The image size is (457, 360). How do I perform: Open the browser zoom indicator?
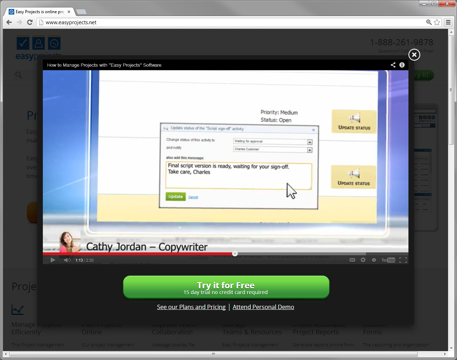pyautogui.click(x=429, y=22)
